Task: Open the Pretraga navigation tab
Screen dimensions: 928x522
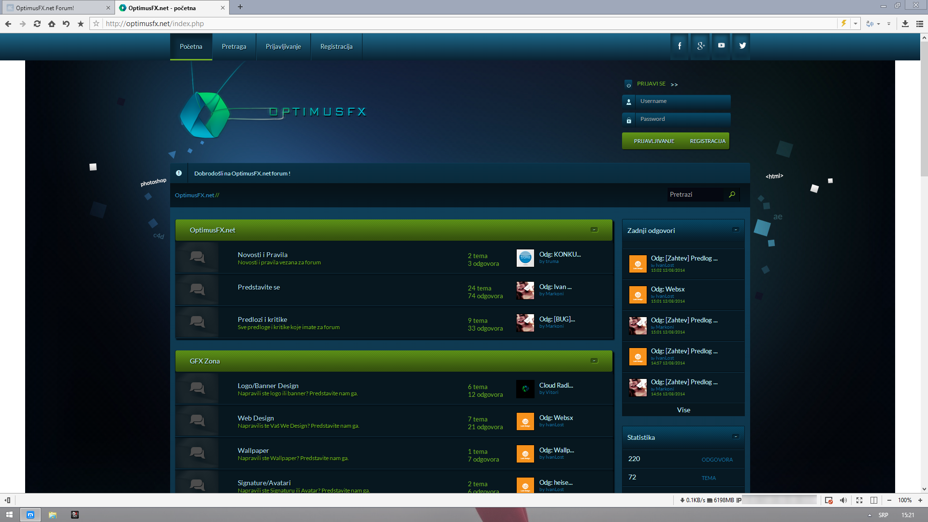Action: click(234, 47)
